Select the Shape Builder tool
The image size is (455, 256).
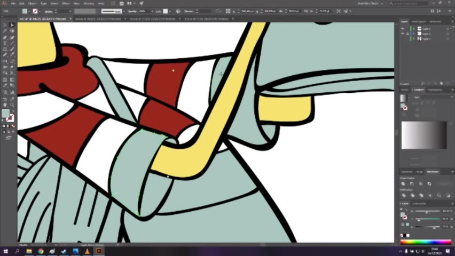coord(5,73)
